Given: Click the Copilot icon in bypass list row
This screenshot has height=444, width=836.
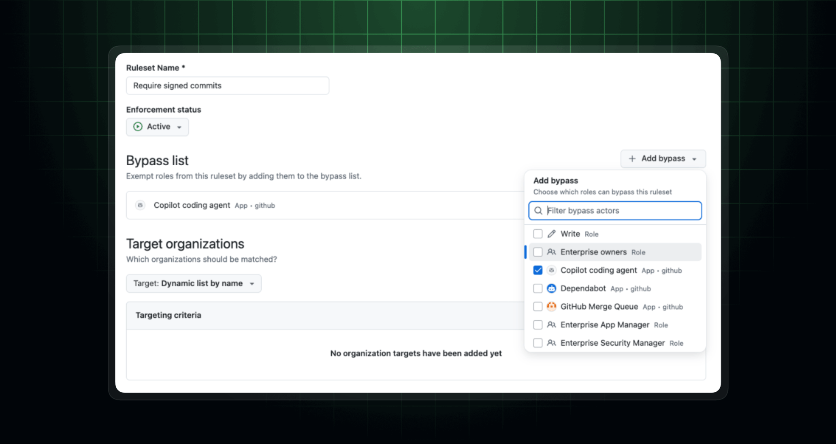Looking at the screenshot, I should tap(140, 205).
